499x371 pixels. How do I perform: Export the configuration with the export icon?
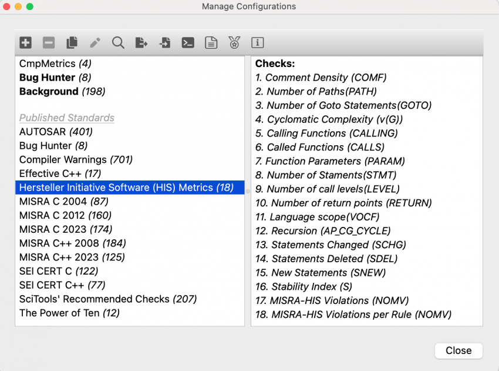[x=141, y=42]
